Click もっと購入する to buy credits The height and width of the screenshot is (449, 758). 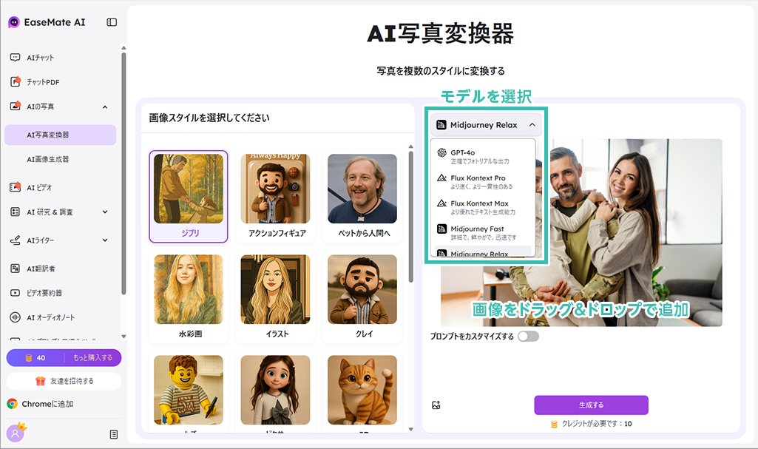point(93,358)
